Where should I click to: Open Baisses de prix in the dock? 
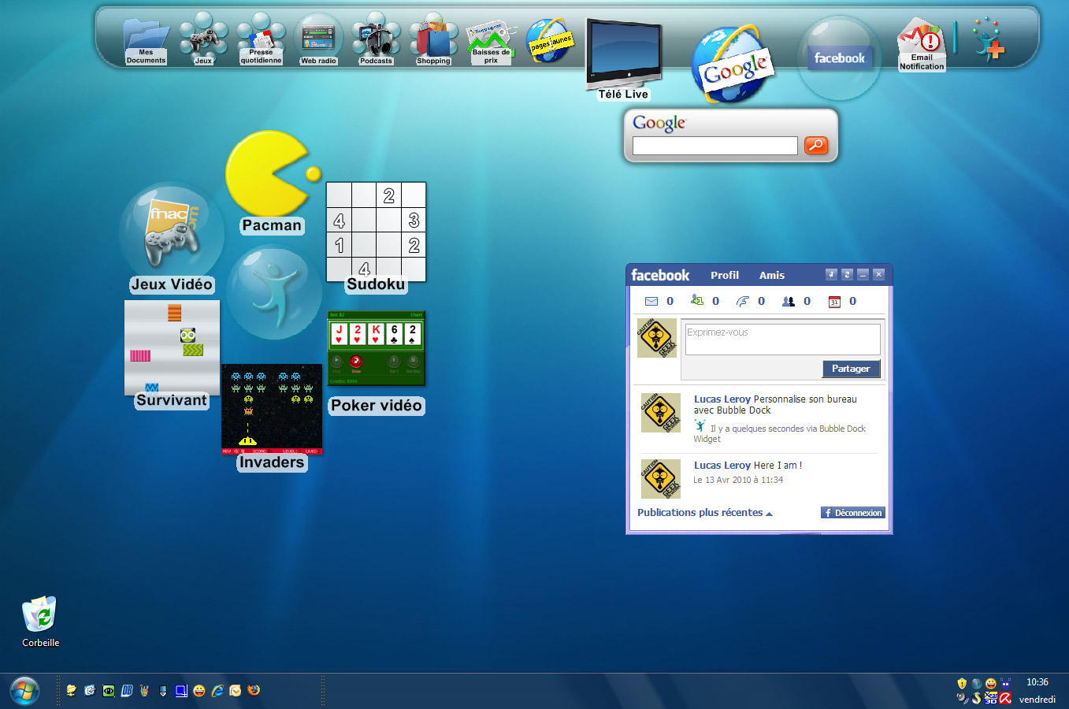pos(491,43)
